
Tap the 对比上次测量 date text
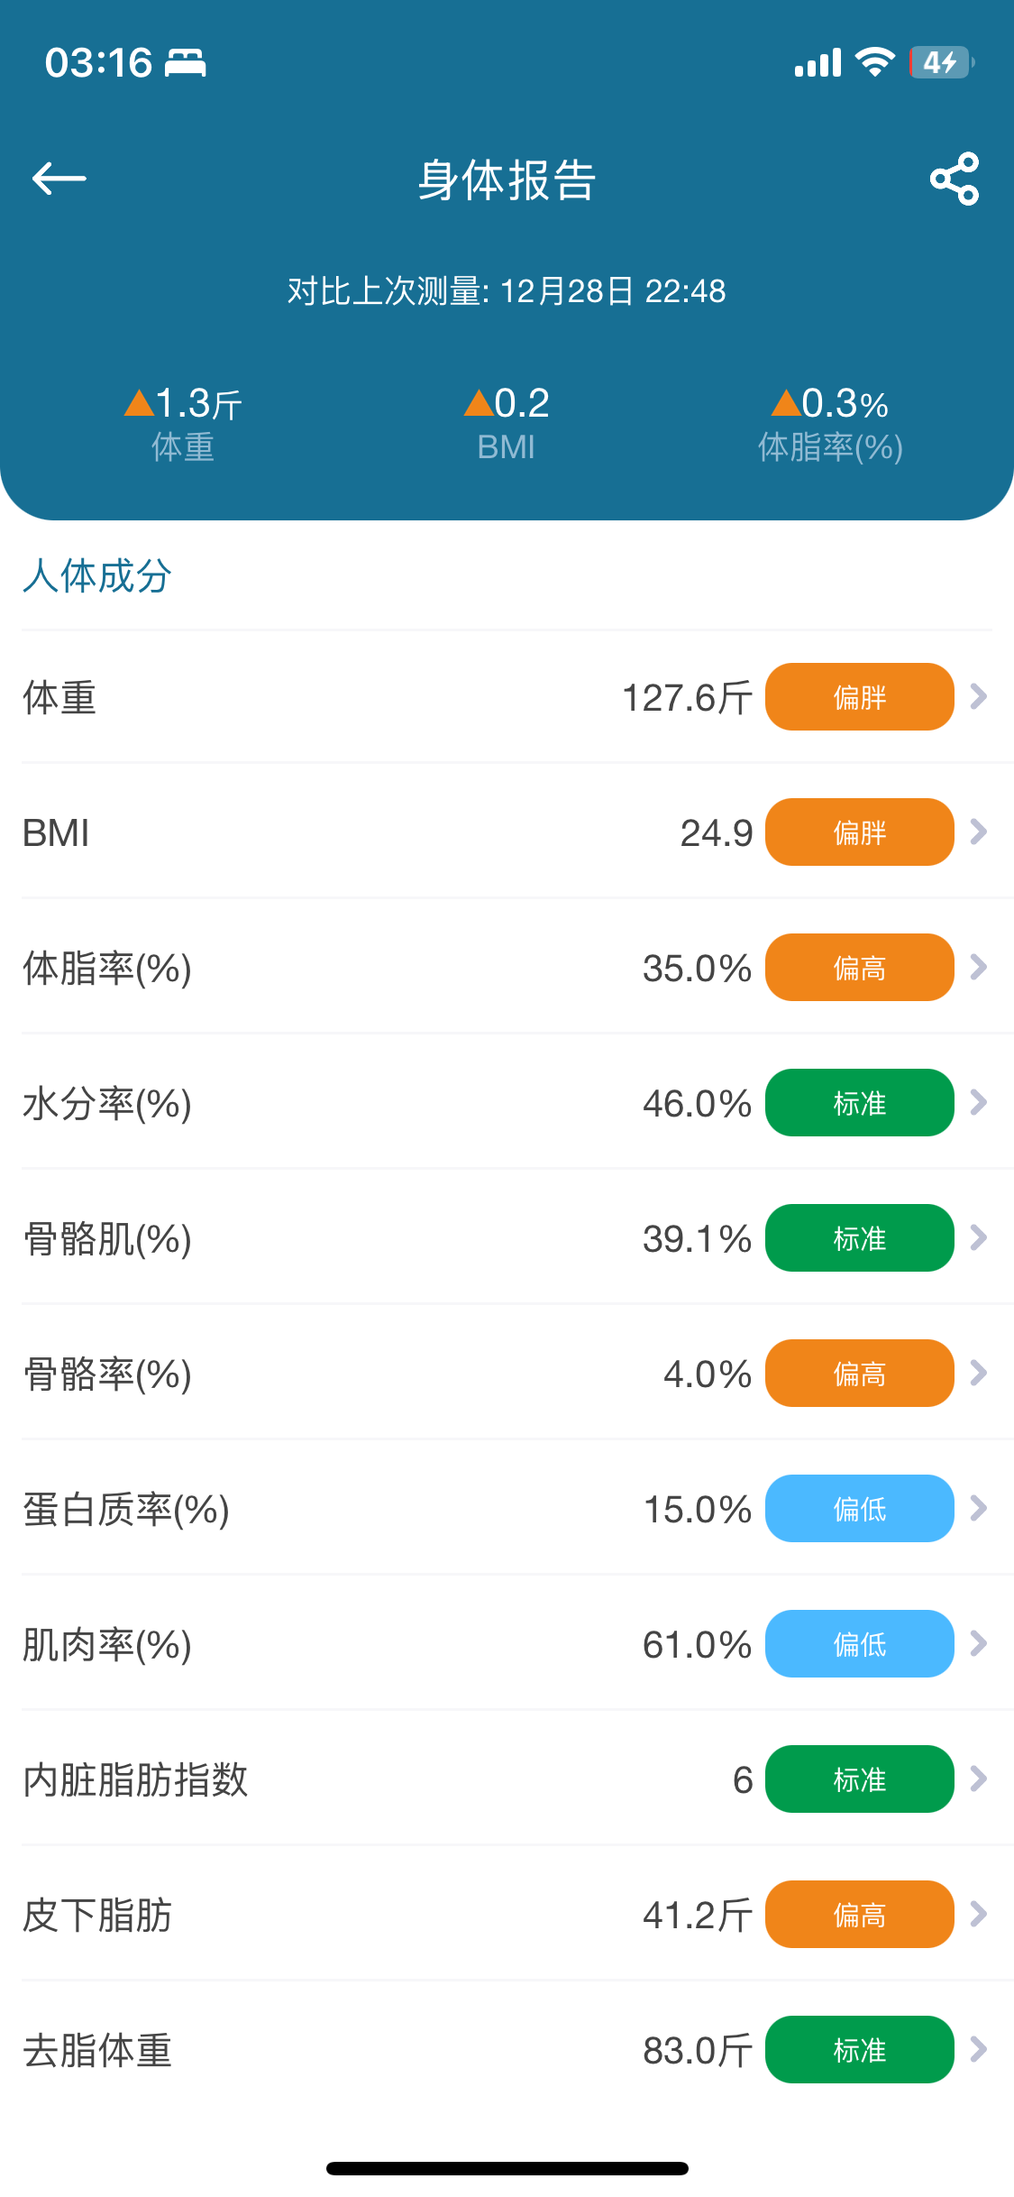click(507, 291)
